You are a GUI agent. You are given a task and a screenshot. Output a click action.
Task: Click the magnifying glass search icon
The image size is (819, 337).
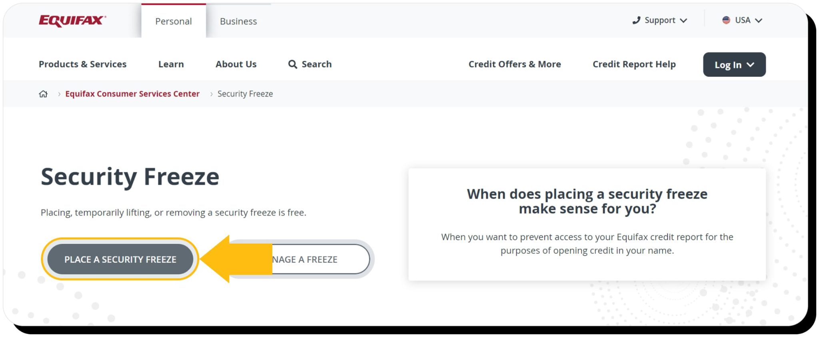point(293,64)
